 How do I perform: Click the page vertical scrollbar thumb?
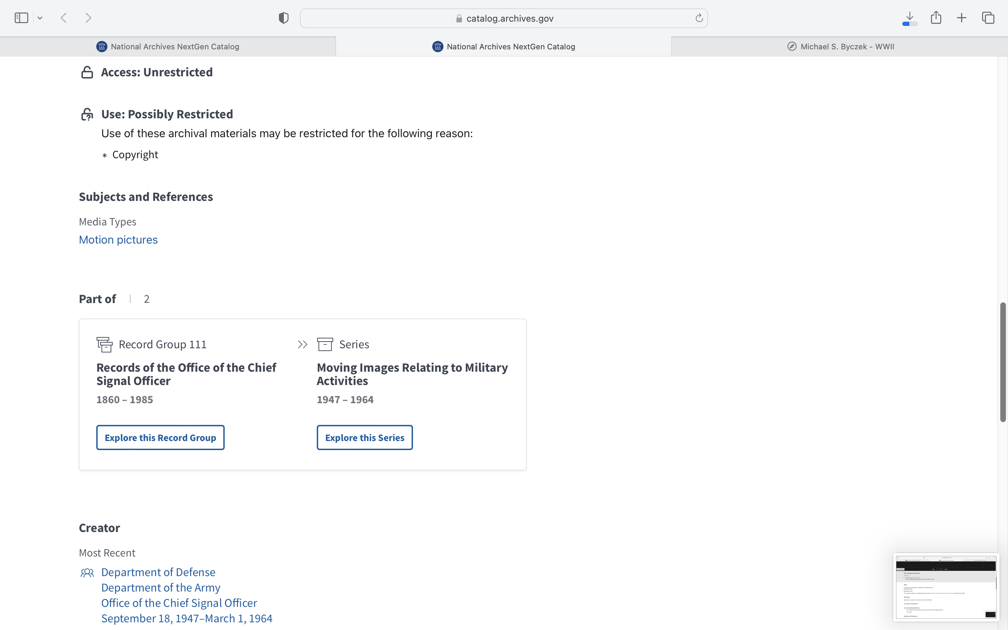(1003, 363)
